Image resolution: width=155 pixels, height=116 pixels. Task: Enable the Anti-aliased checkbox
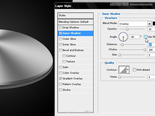click(x=134, y=70)
